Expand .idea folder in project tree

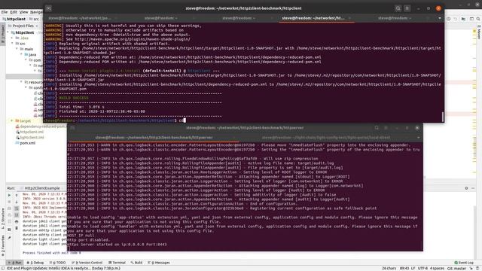[x=12, y=38]
